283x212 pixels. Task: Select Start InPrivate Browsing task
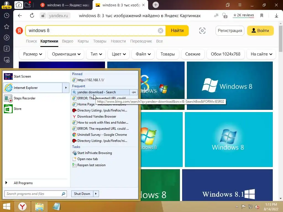pos(104,153)
